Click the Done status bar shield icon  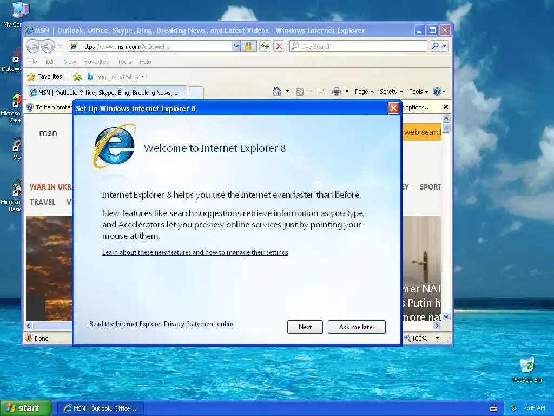pyautogui.click(x=29, y=338)
